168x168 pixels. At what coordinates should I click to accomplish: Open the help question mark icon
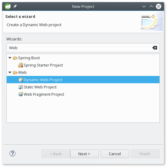12,153
